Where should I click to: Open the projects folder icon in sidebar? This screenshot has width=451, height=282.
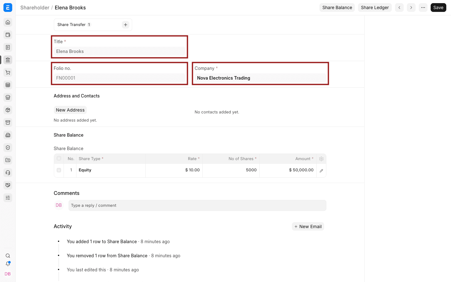point(8,160)
